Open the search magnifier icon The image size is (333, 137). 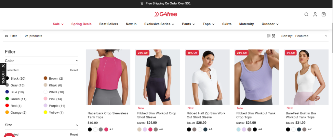point(306,14)
